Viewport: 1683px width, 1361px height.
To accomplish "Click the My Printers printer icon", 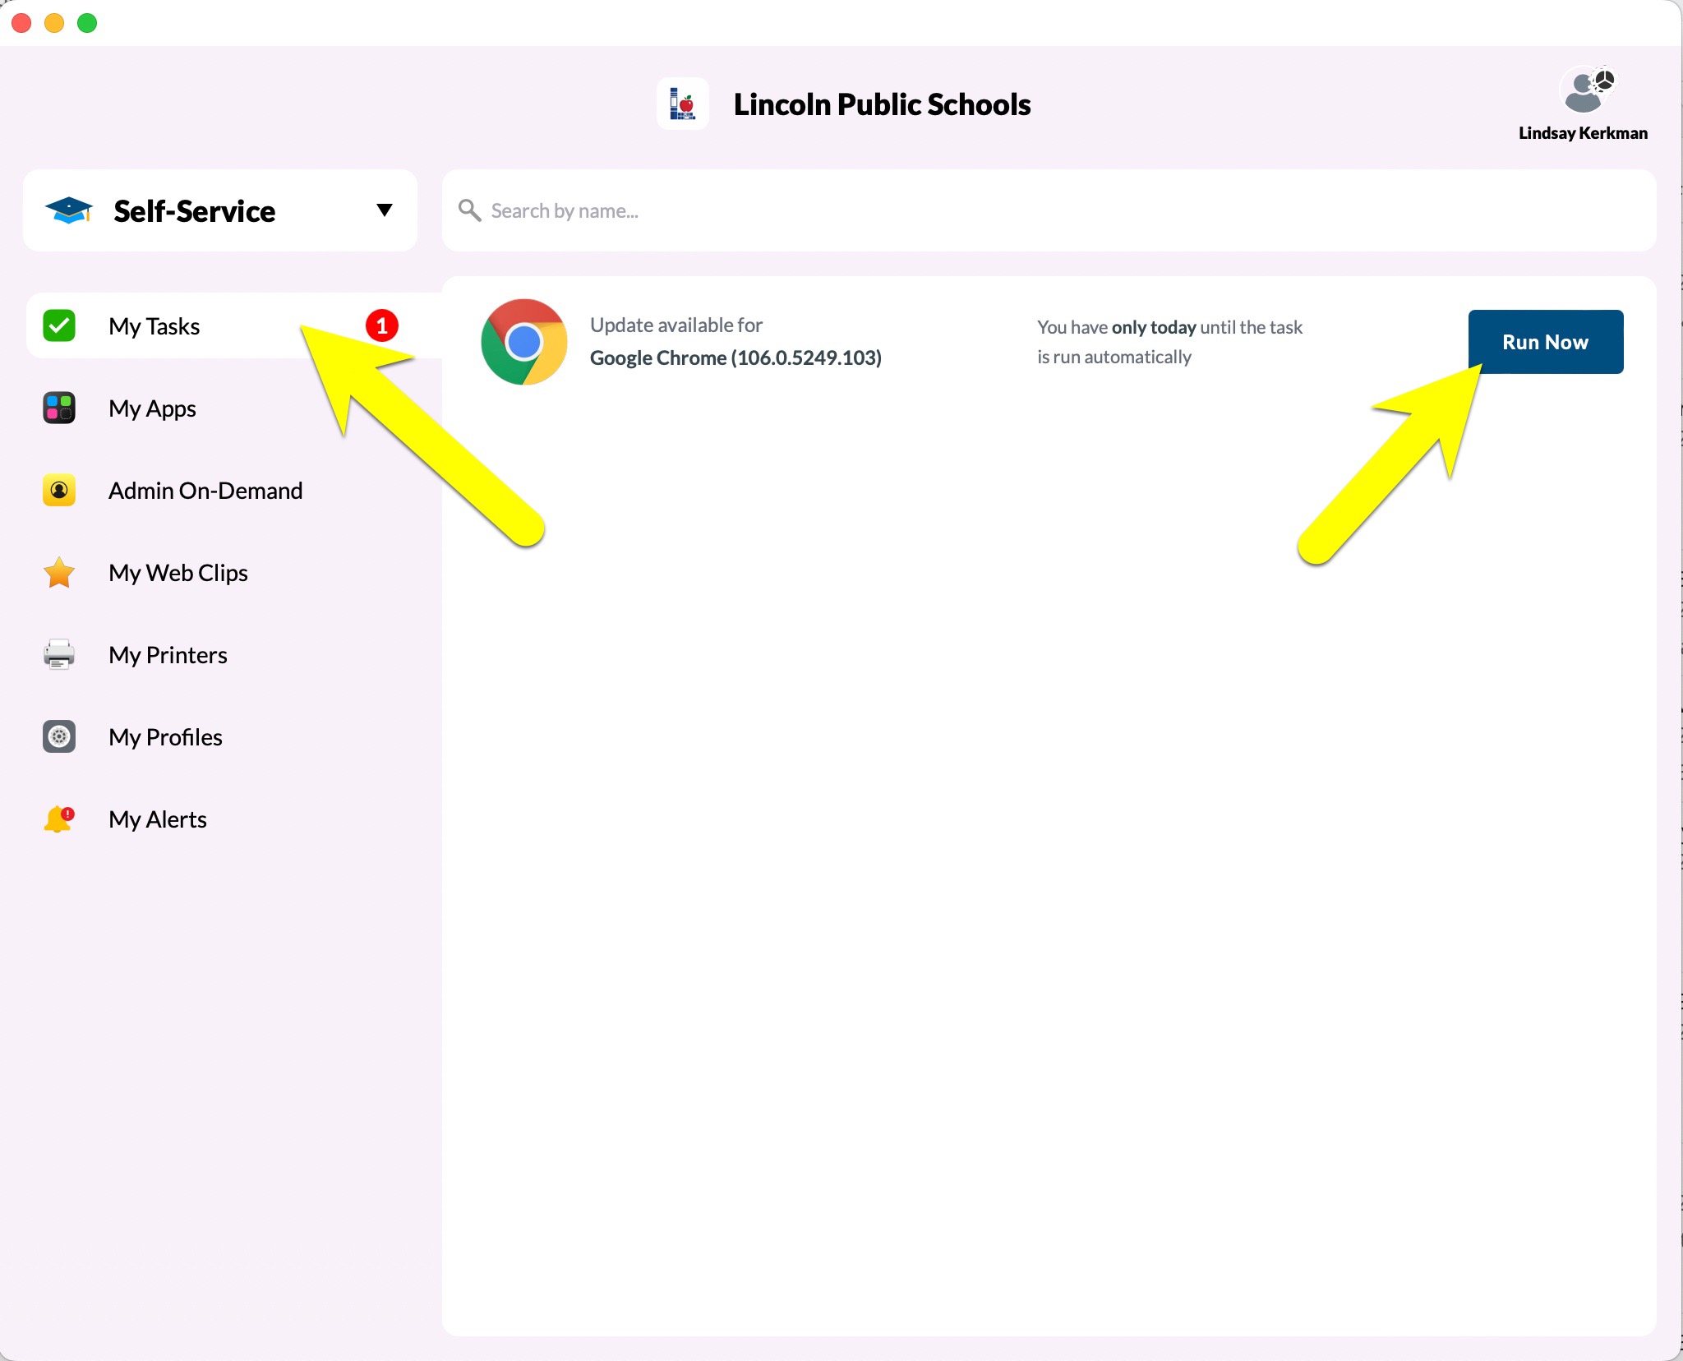I will (59, 654).
